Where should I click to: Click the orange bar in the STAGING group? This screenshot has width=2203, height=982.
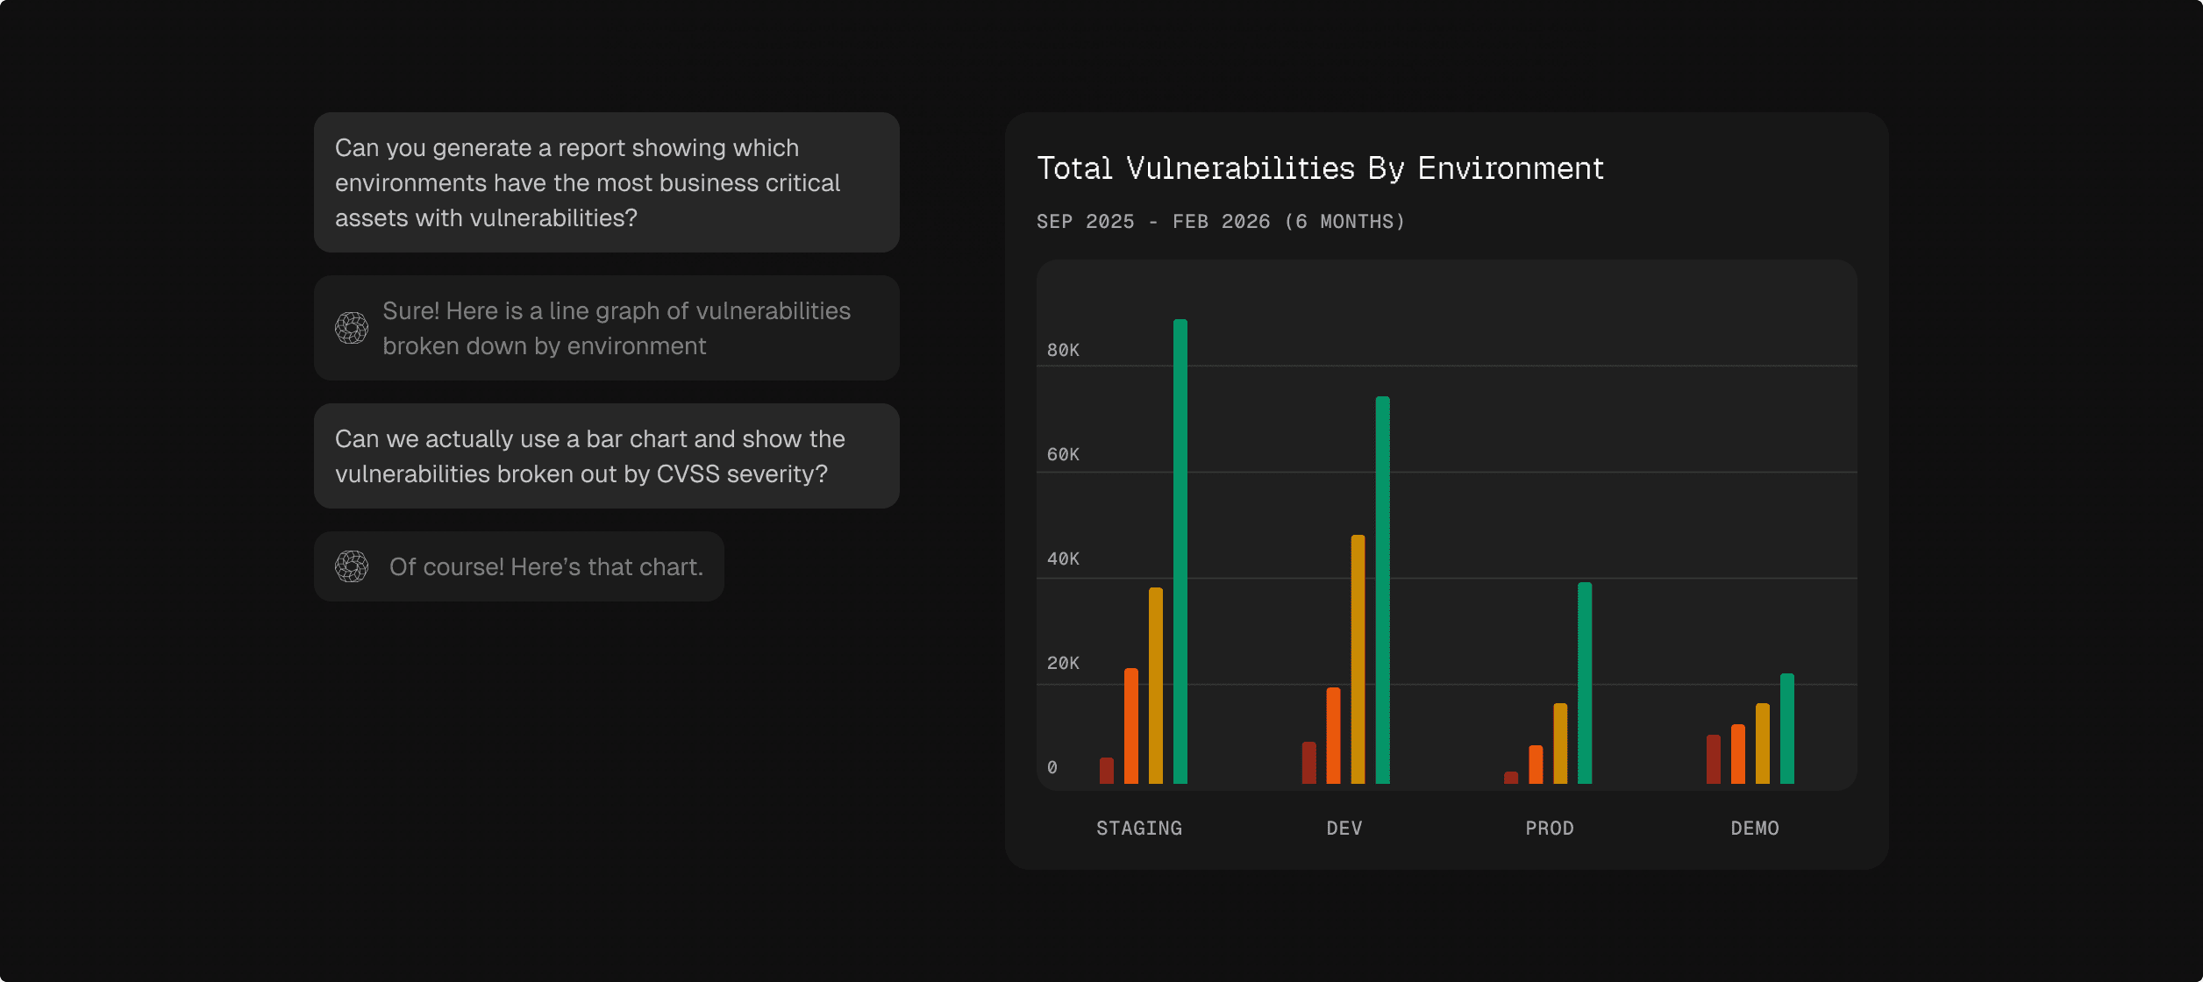tap(1131, 726)
